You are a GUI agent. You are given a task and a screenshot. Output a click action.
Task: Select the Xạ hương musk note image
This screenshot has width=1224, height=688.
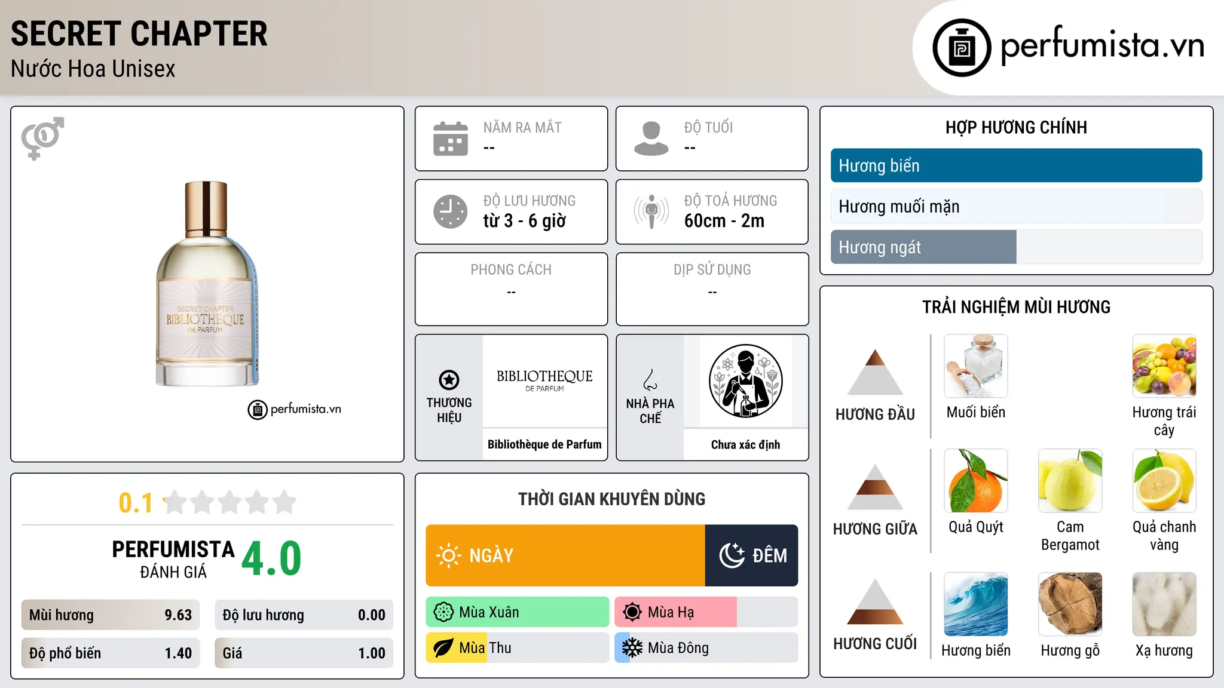pyautogui.click(x=1164, y=604)
